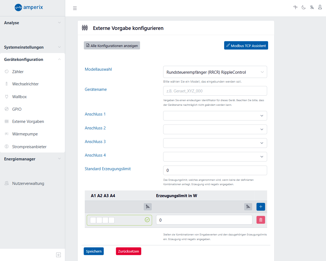Screen dimensions: 326x261
Task: Collapse the sidebar with arrow icon
Action: (58, 255)
